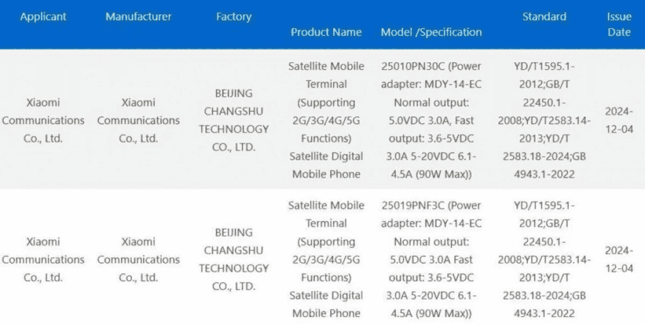Select the product name cell in the 25010PN30C row

point(326,120)
